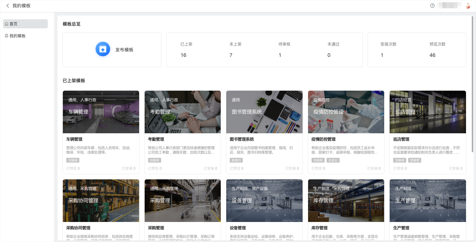
Task: Open the 未上架 count of 7
Action: click(231, 55)
